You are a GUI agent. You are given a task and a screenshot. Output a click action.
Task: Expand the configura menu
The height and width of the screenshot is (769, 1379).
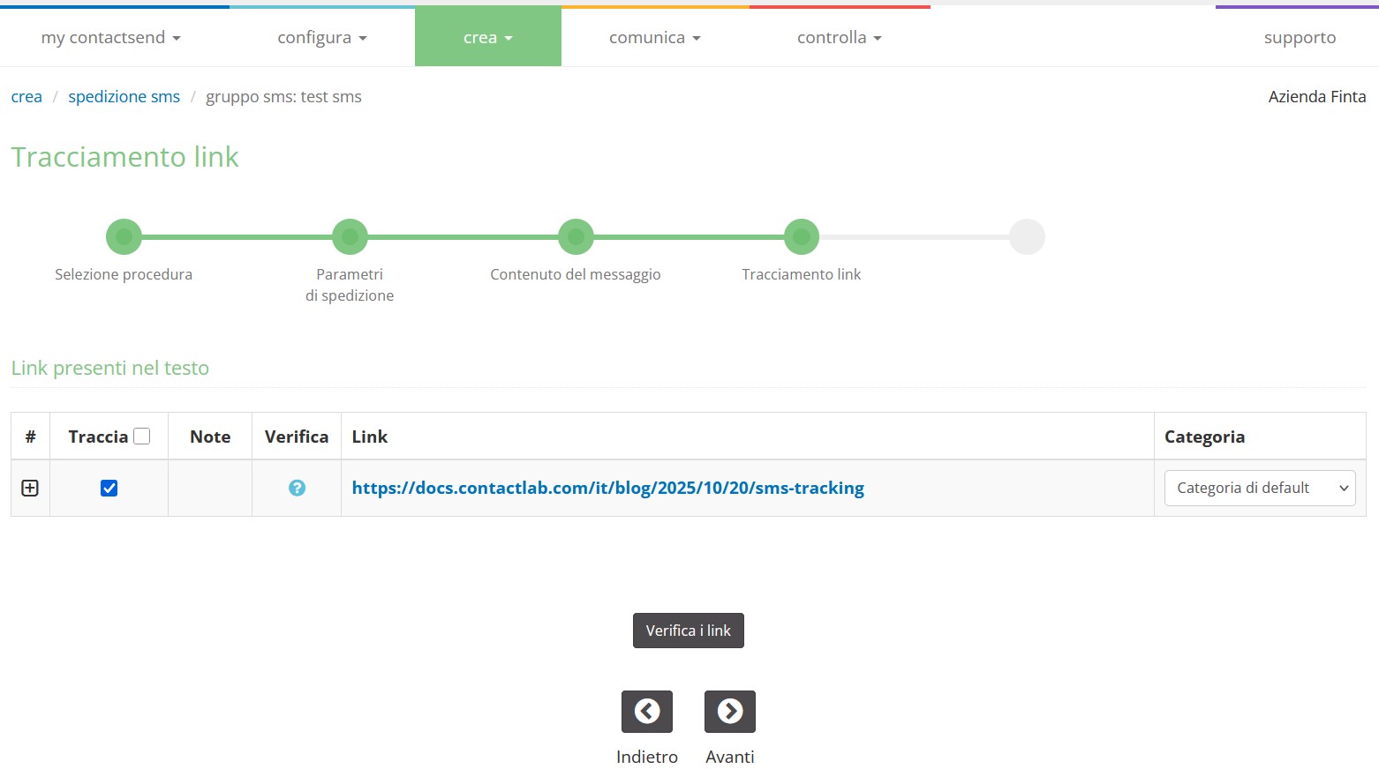[x=321, y=38]
